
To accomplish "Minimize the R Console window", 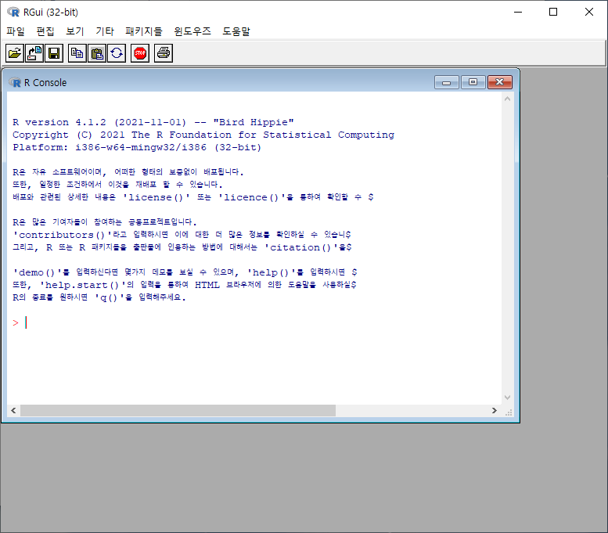I will click(x=446, y=82).
